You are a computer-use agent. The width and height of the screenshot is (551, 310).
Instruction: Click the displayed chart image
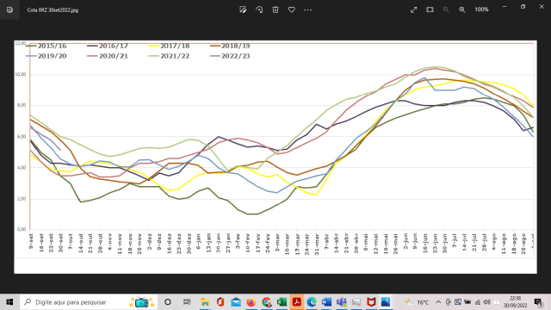275,157
